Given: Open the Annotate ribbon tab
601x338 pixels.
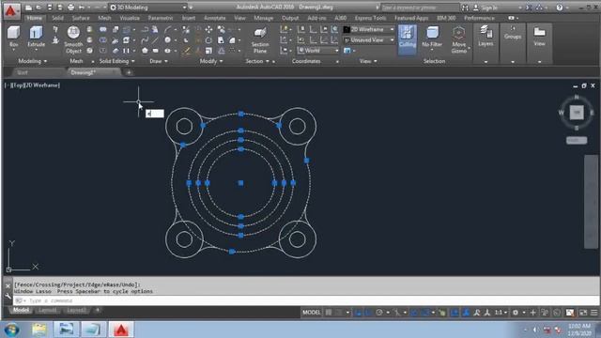Looking at the screenshot, I should 215,18.
